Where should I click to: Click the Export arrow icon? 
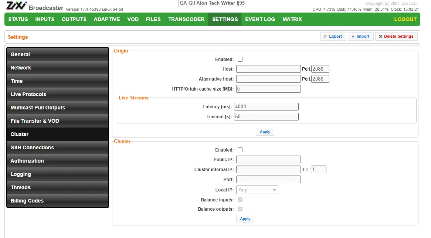325,36
